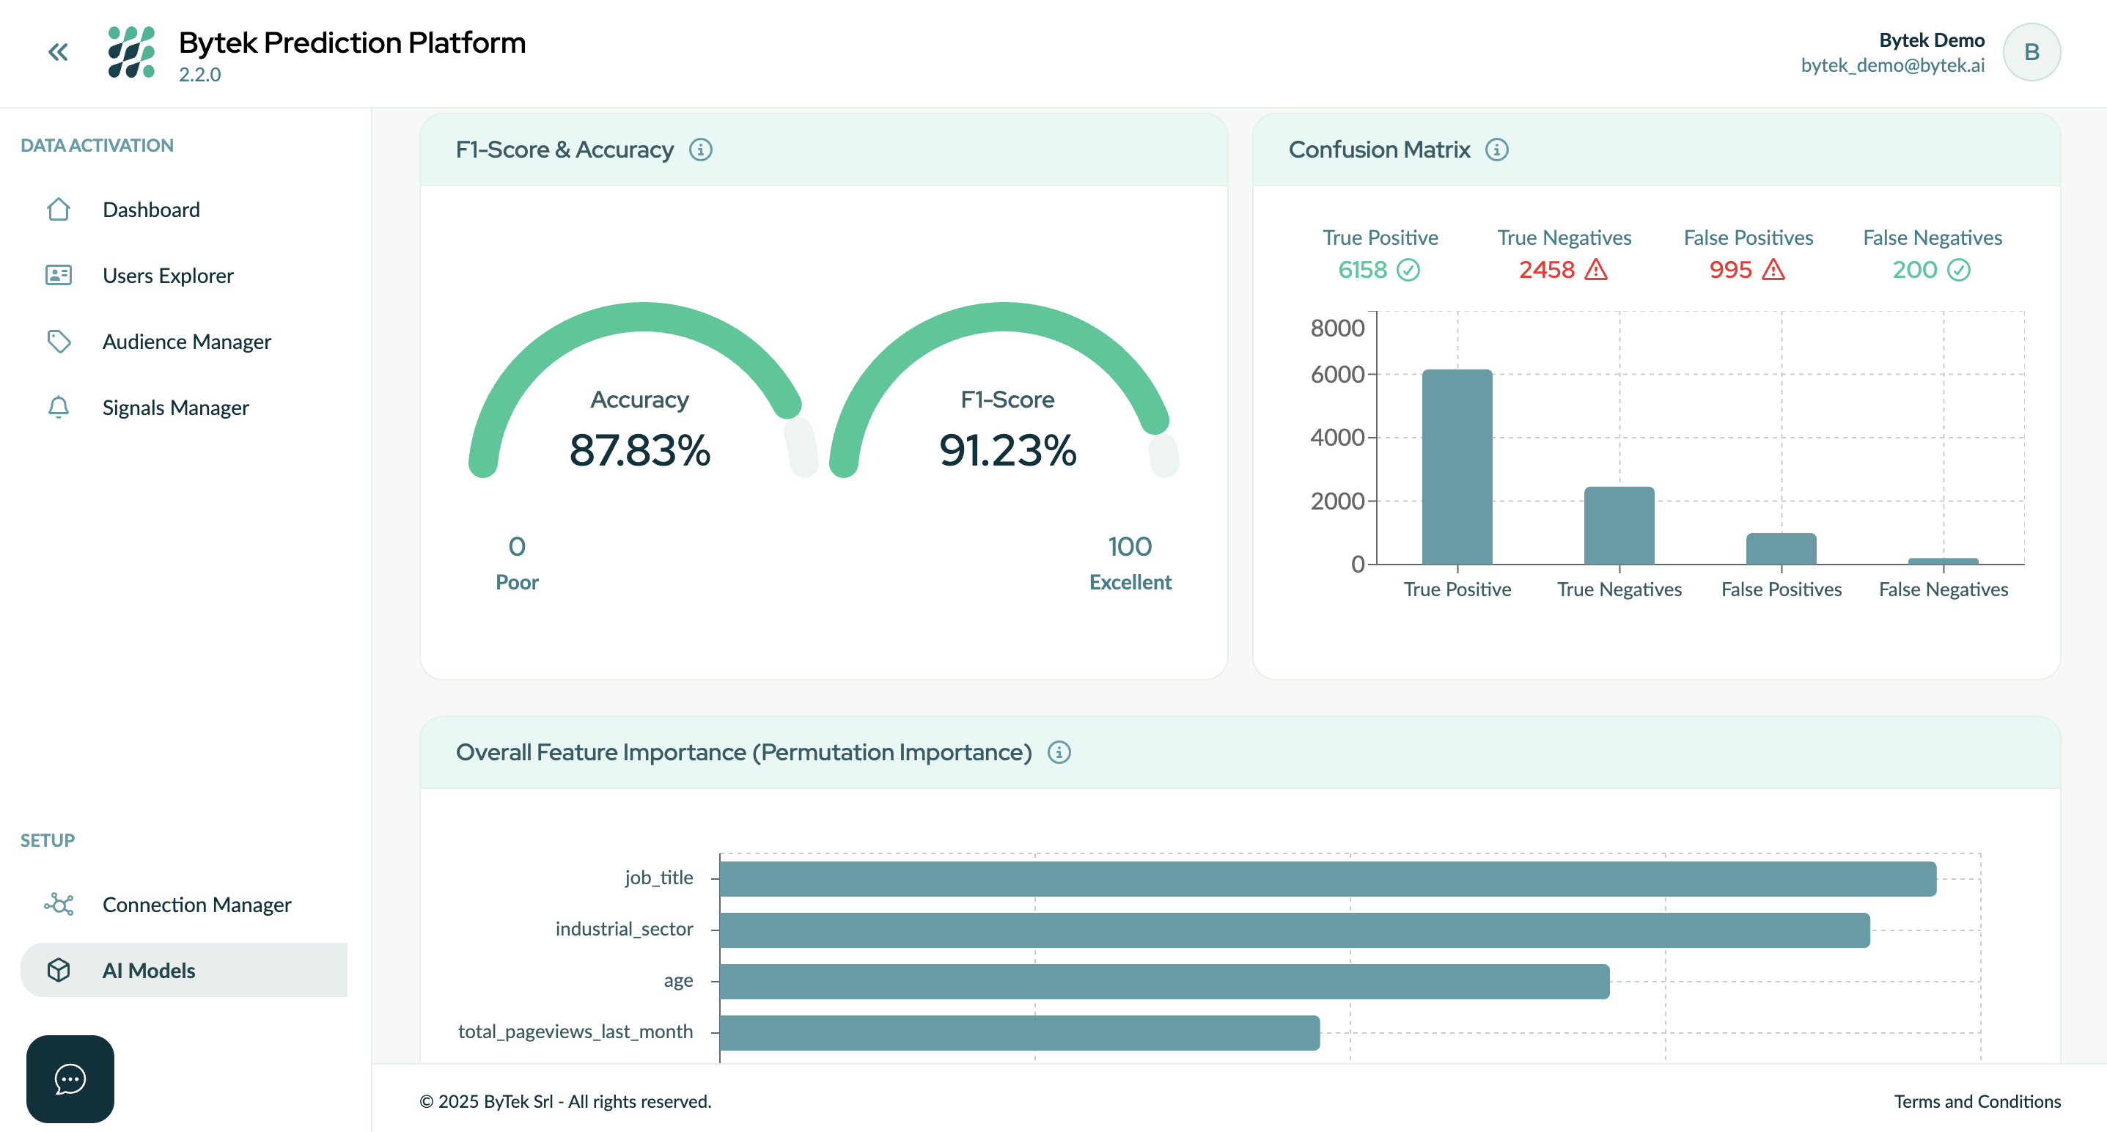Click the Audience Manager tag icon
This screenshot has width=2107, height=1132.
(58, 341)
